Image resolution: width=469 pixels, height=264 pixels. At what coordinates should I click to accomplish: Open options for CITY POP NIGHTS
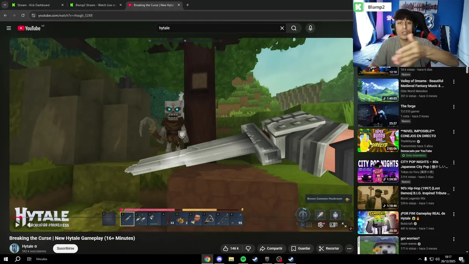tap(454, 162)
